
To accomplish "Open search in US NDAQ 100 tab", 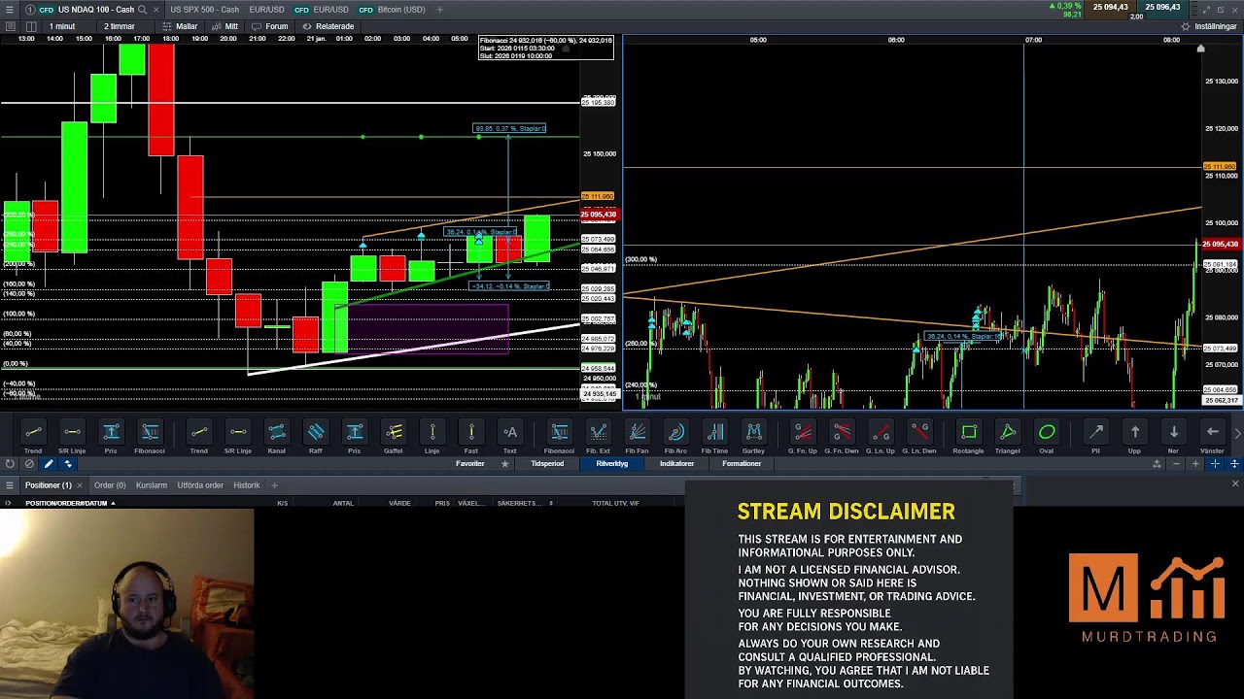I will coord(143,10).
